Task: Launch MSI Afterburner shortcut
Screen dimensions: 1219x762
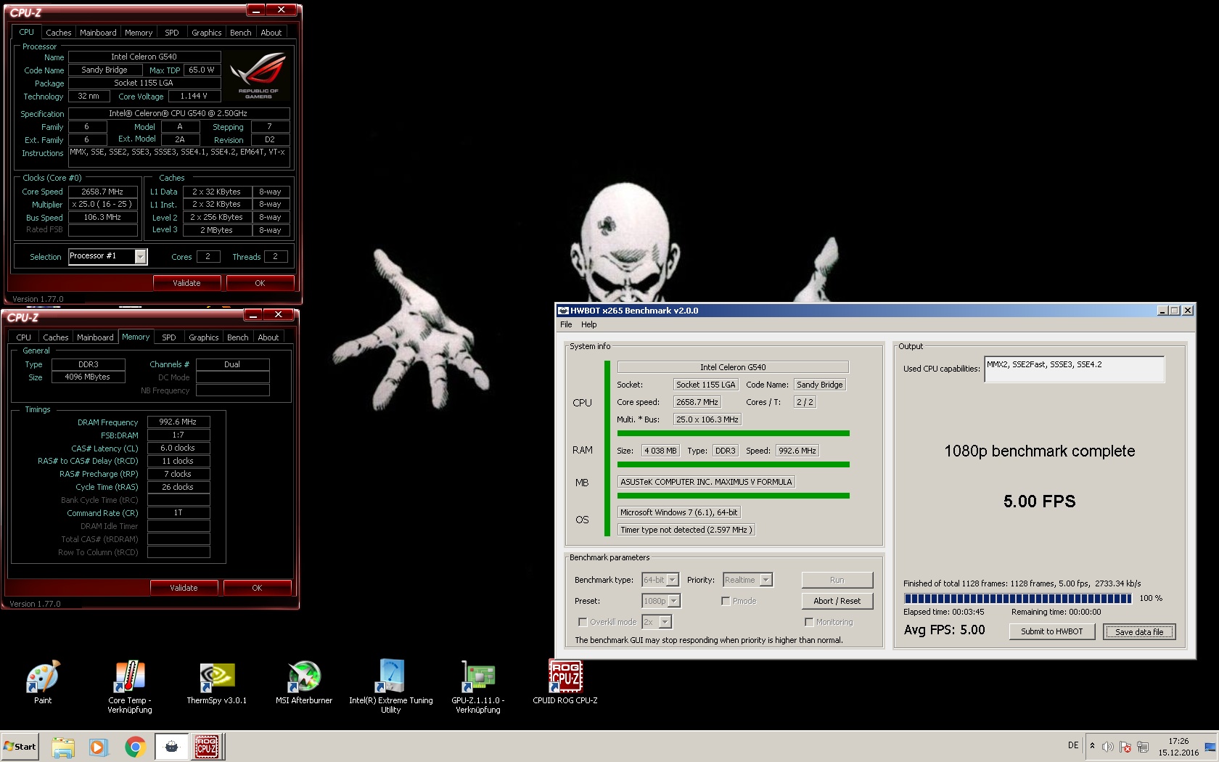Action: click(304, 682)
